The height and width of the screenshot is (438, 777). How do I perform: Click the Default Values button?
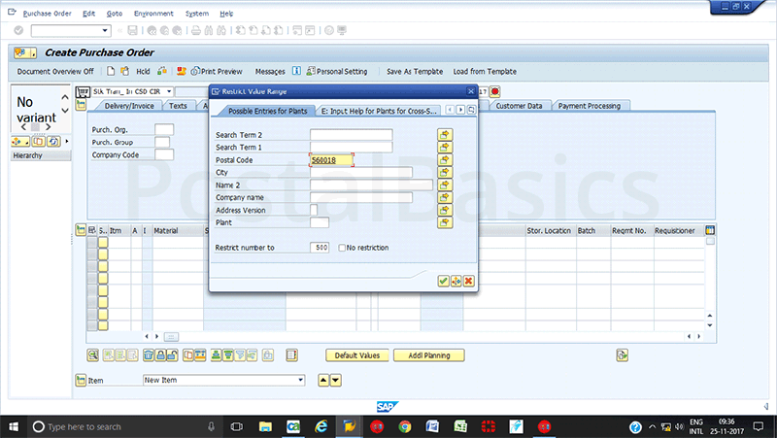tap(356, 355)
